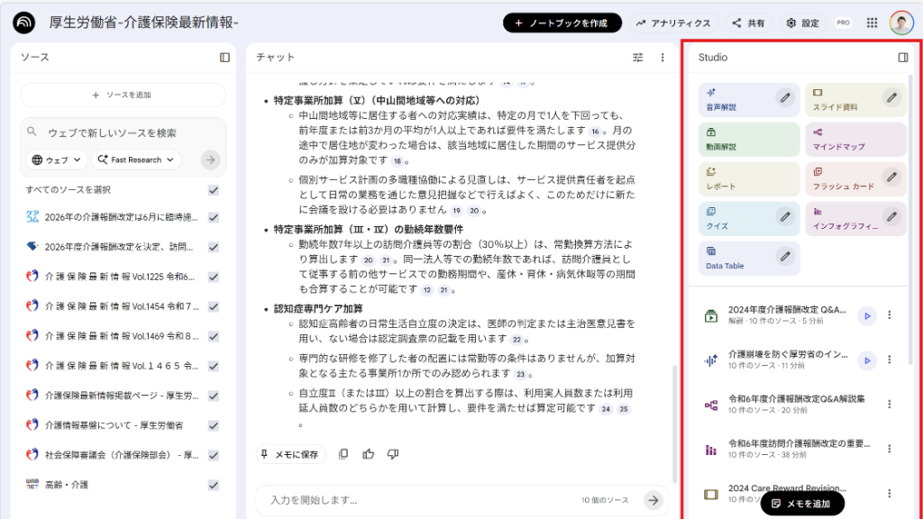The width and height of the screenshot is (923, 519).
Task: Click 共有 share button
Action: point(748,23)
